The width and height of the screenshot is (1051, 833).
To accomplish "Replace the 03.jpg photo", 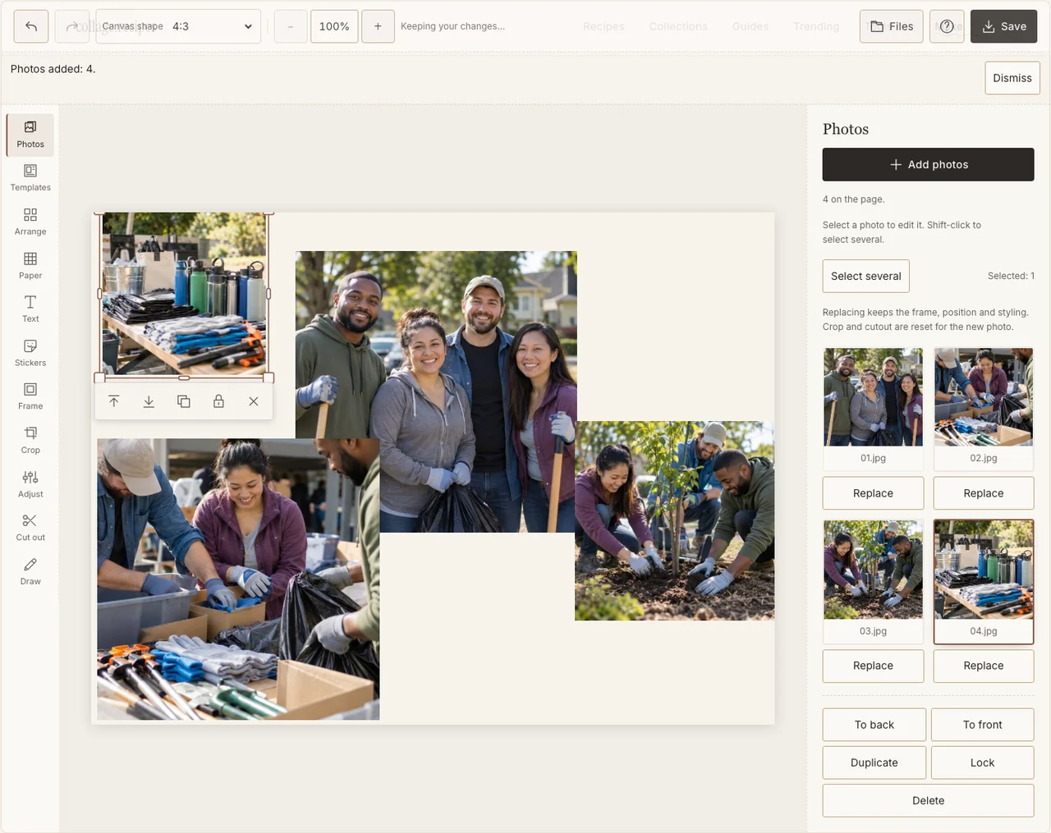I will 873,666.
